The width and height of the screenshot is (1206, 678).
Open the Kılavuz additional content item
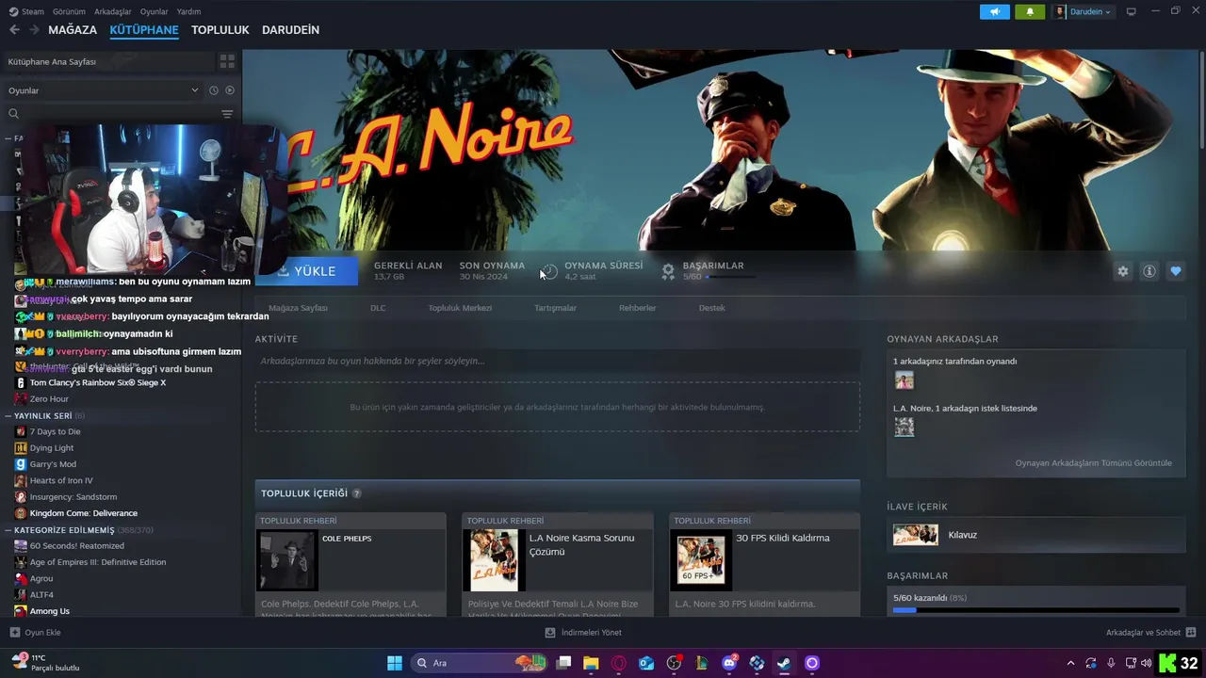[x=1035, y=535]
